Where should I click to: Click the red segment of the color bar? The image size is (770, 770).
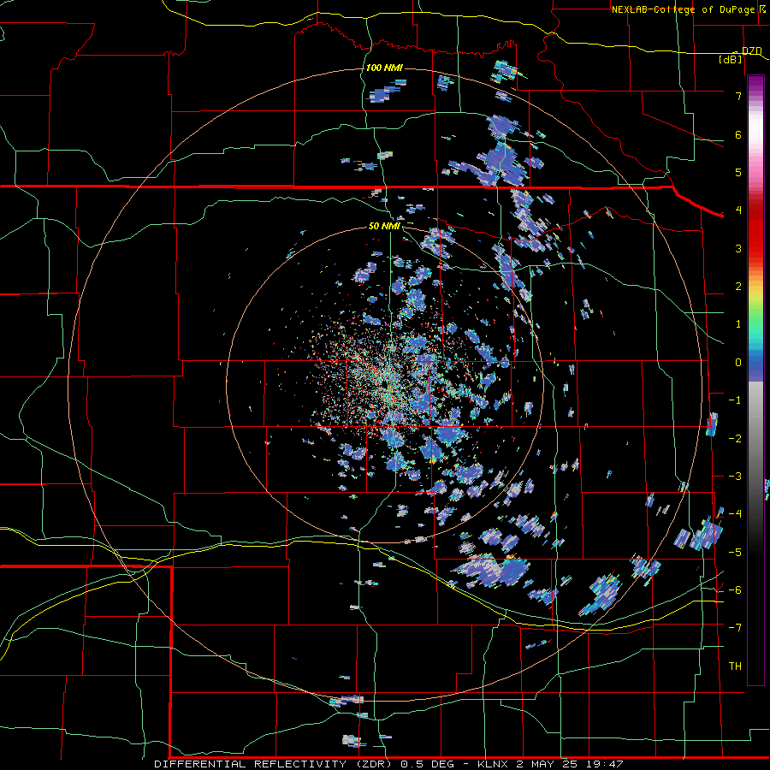pyautogui.click(x=755, y=231)
